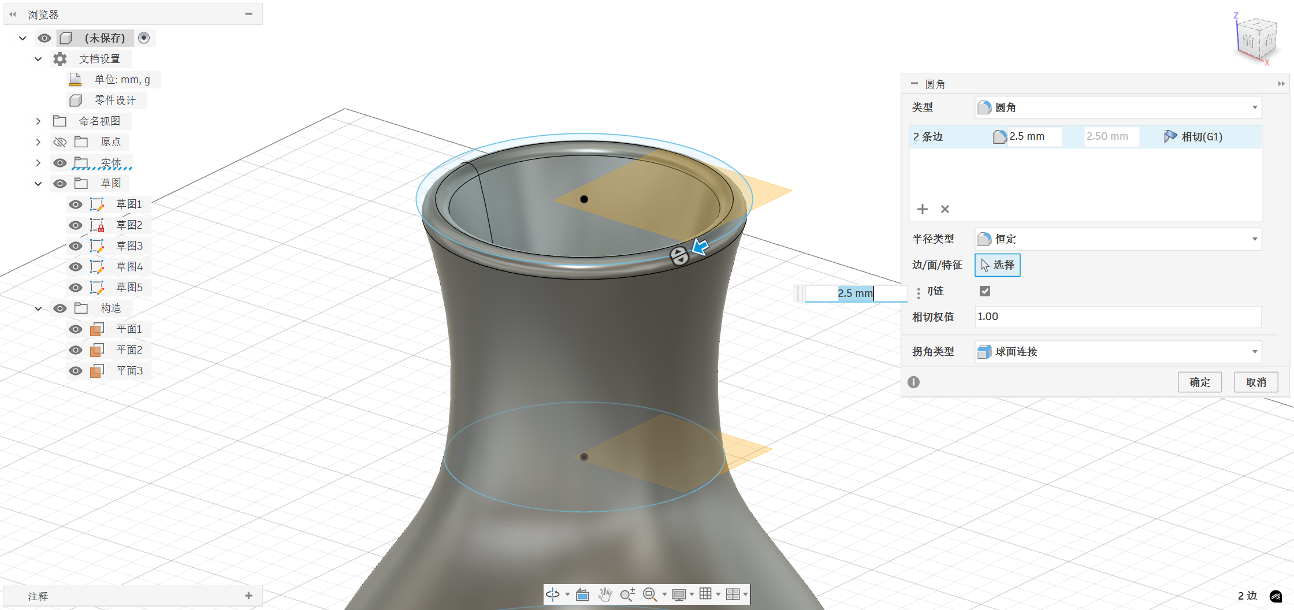
Task: Click the 草图4 sketch icon
Action: point(97,267)
